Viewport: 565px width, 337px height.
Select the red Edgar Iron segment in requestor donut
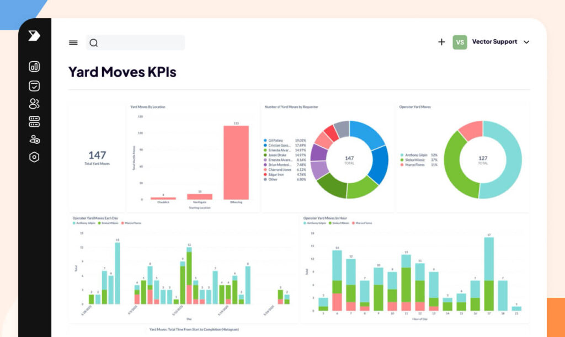tap(332, 132)
